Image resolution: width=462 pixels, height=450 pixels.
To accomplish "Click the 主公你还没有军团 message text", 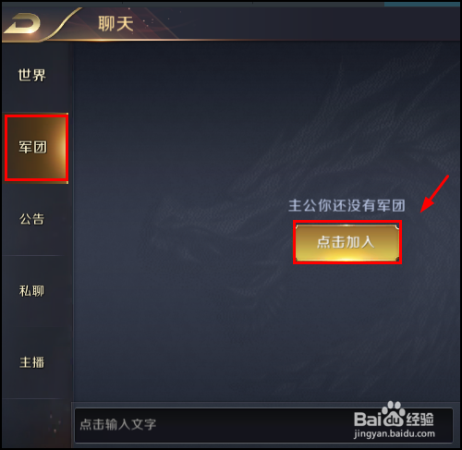I will [x=346, y=205].
